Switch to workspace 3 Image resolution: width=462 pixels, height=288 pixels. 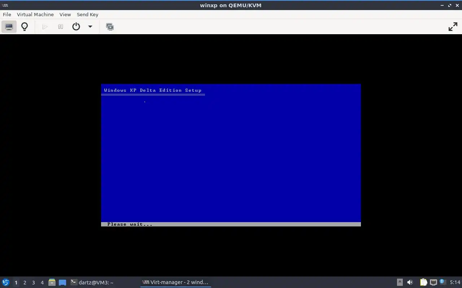tap(33, 283)
